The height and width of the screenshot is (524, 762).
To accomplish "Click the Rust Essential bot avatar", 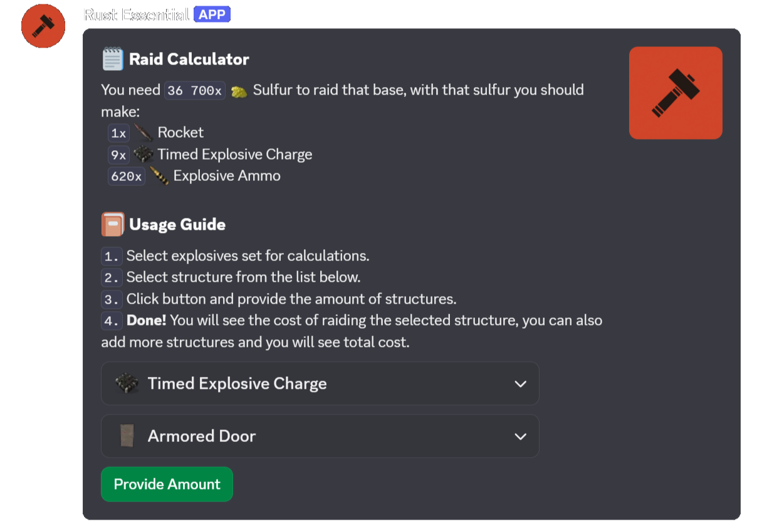I will (43, 26).
